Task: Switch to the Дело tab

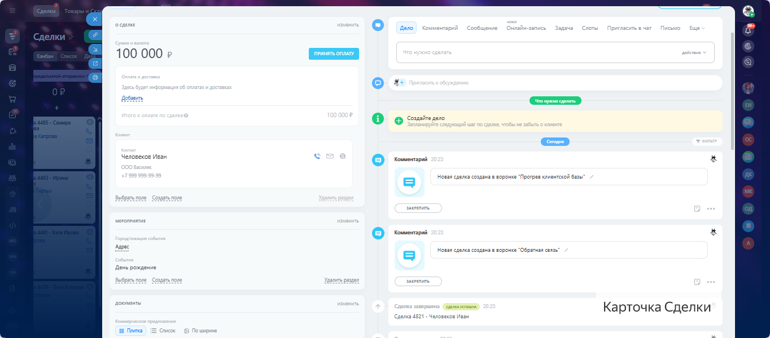Action: coord(406,28)
